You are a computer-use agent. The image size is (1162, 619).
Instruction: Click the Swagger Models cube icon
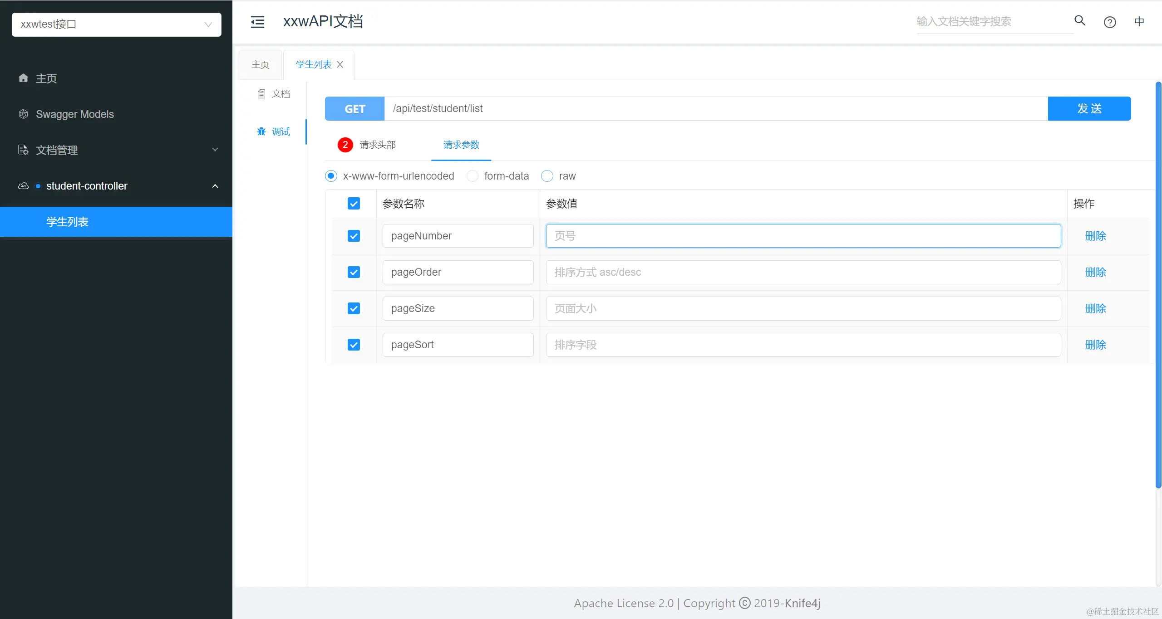24,114
